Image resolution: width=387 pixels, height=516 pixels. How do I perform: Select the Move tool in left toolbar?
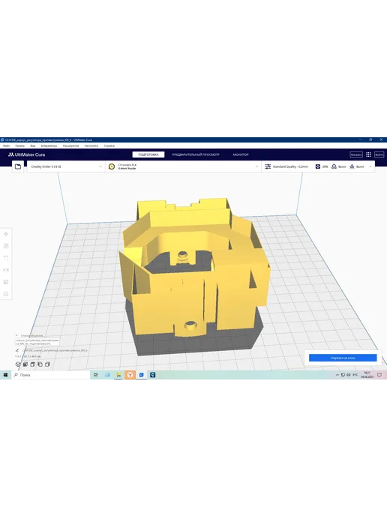tap(6, 234)
